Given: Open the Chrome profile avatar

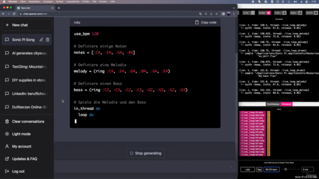Looking at the screenshot, I should pyautogui.click(x=228, y=14).
